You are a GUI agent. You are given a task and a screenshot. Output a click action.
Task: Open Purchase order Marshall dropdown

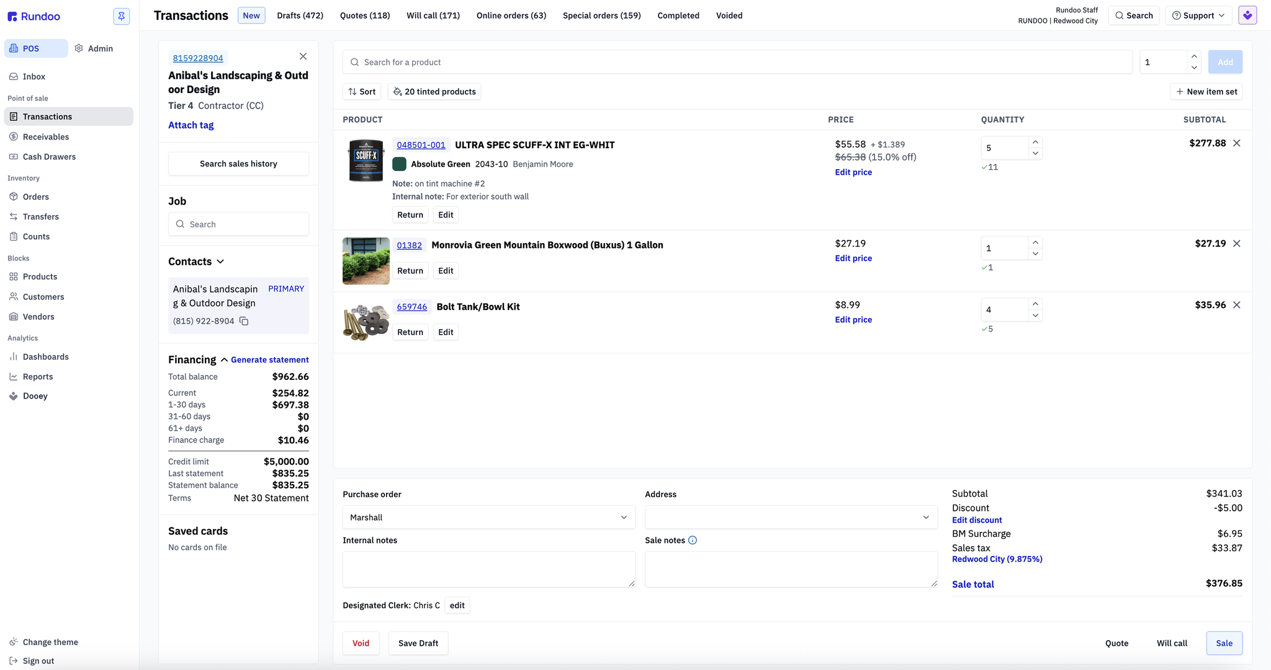click(x=488, y=518)
